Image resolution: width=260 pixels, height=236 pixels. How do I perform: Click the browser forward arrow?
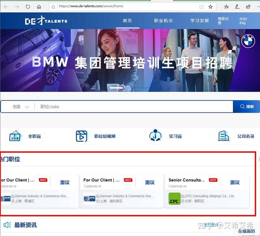17,7
